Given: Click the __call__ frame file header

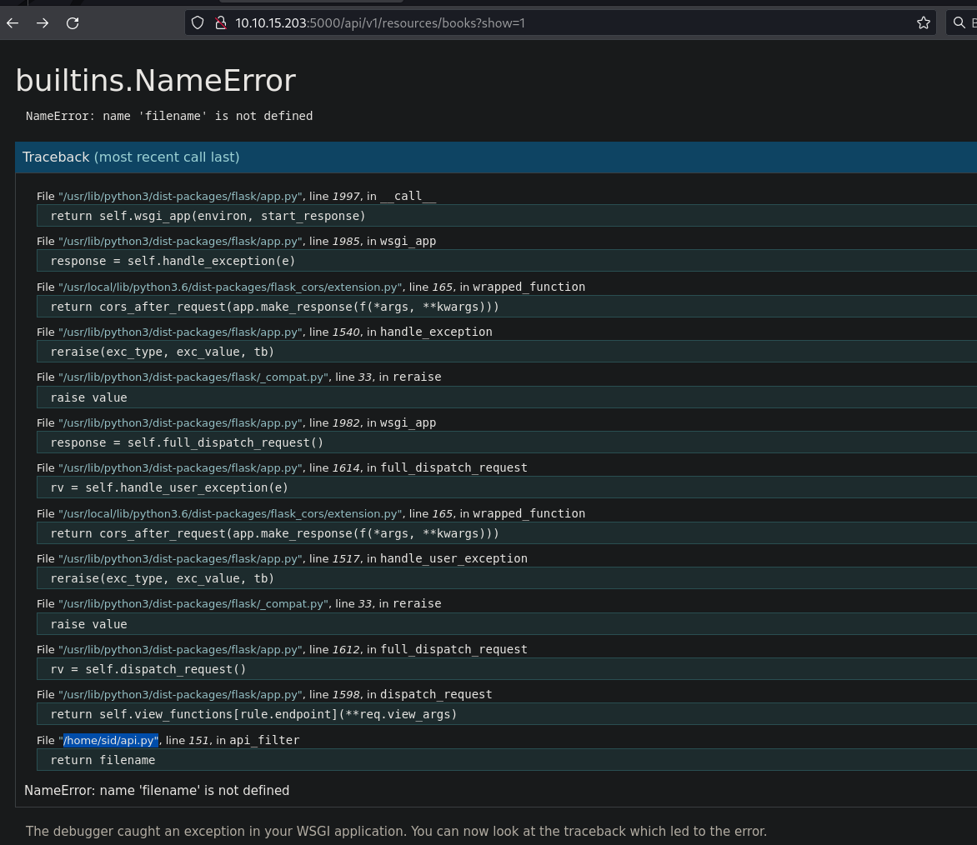Looking at the screenshot, I should point(236,196).
